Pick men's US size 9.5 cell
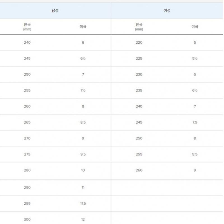224x224 pixels. (x=83, y=154)
